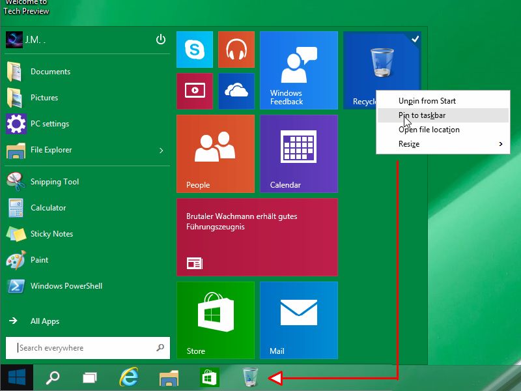This screenshot has width=521, height=391.
Task: Open the J.M. user account picture
Action: tap(14, 40)
